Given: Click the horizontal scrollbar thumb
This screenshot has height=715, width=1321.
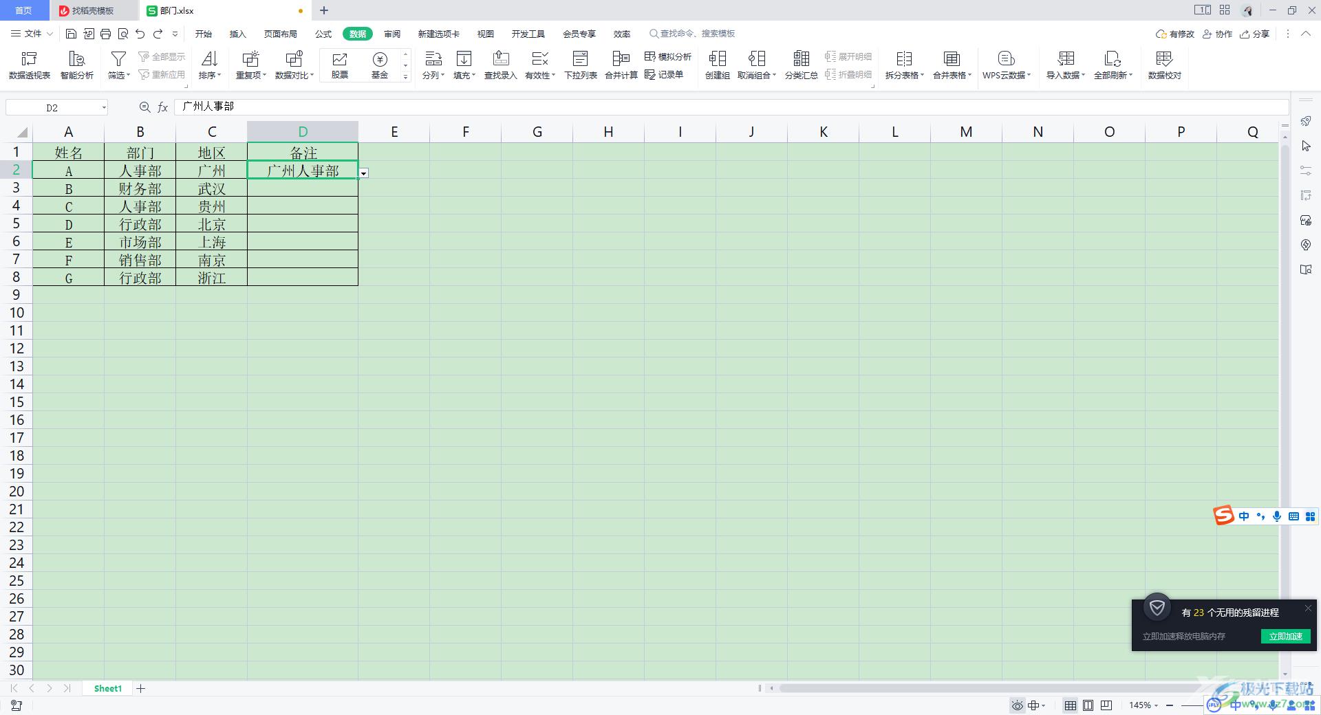Looking at the screenshot, I should click(x=991, y=688).
